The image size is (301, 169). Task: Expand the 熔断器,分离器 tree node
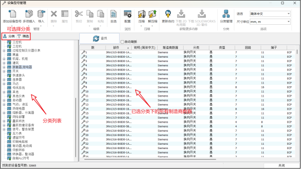click(4, 113)
